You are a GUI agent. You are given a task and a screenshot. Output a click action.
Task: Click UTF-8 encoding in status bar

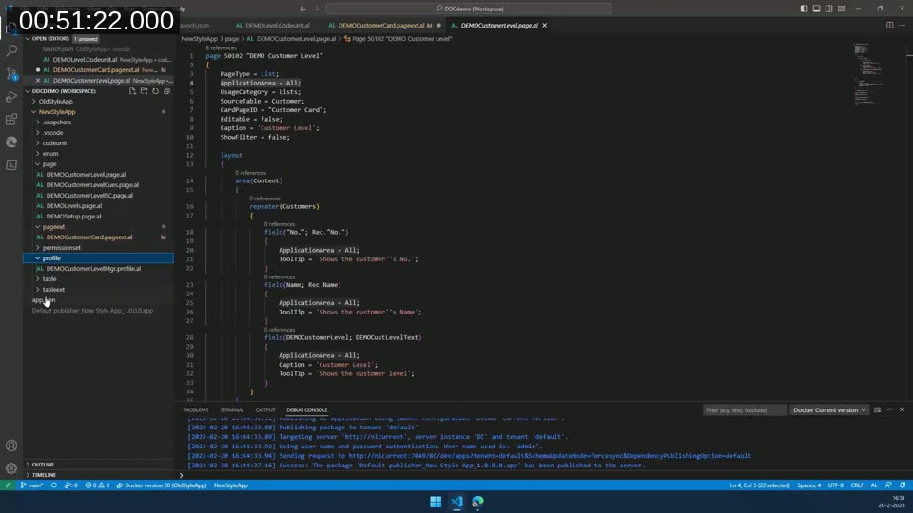[x=836, y=485]
